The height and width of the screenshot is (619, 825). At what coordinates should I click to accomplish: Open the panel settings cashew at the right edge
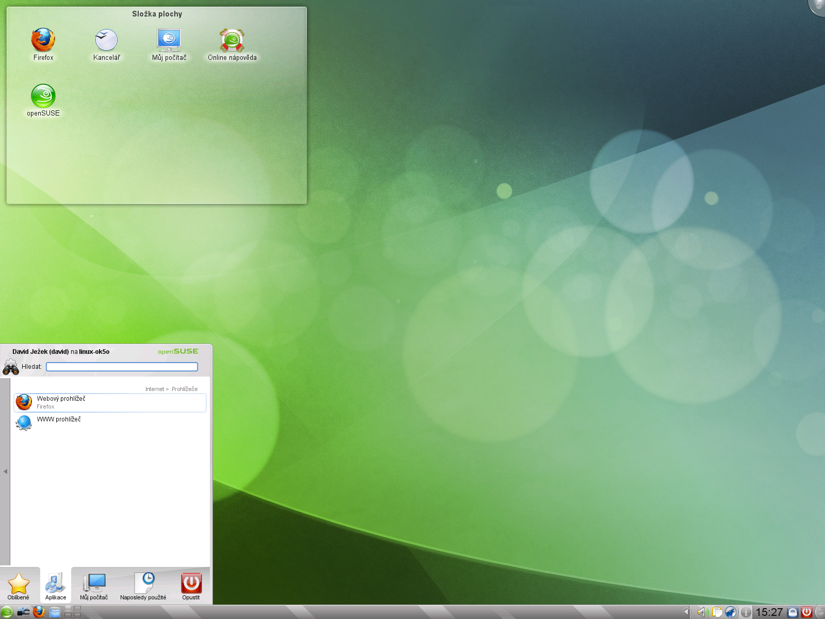point(820,612)
